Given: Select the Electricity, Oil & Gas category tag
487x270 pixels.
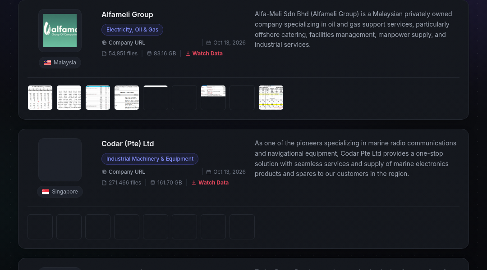Looking at the screenshot, I should pyautogui.click(x=132, y=30).
